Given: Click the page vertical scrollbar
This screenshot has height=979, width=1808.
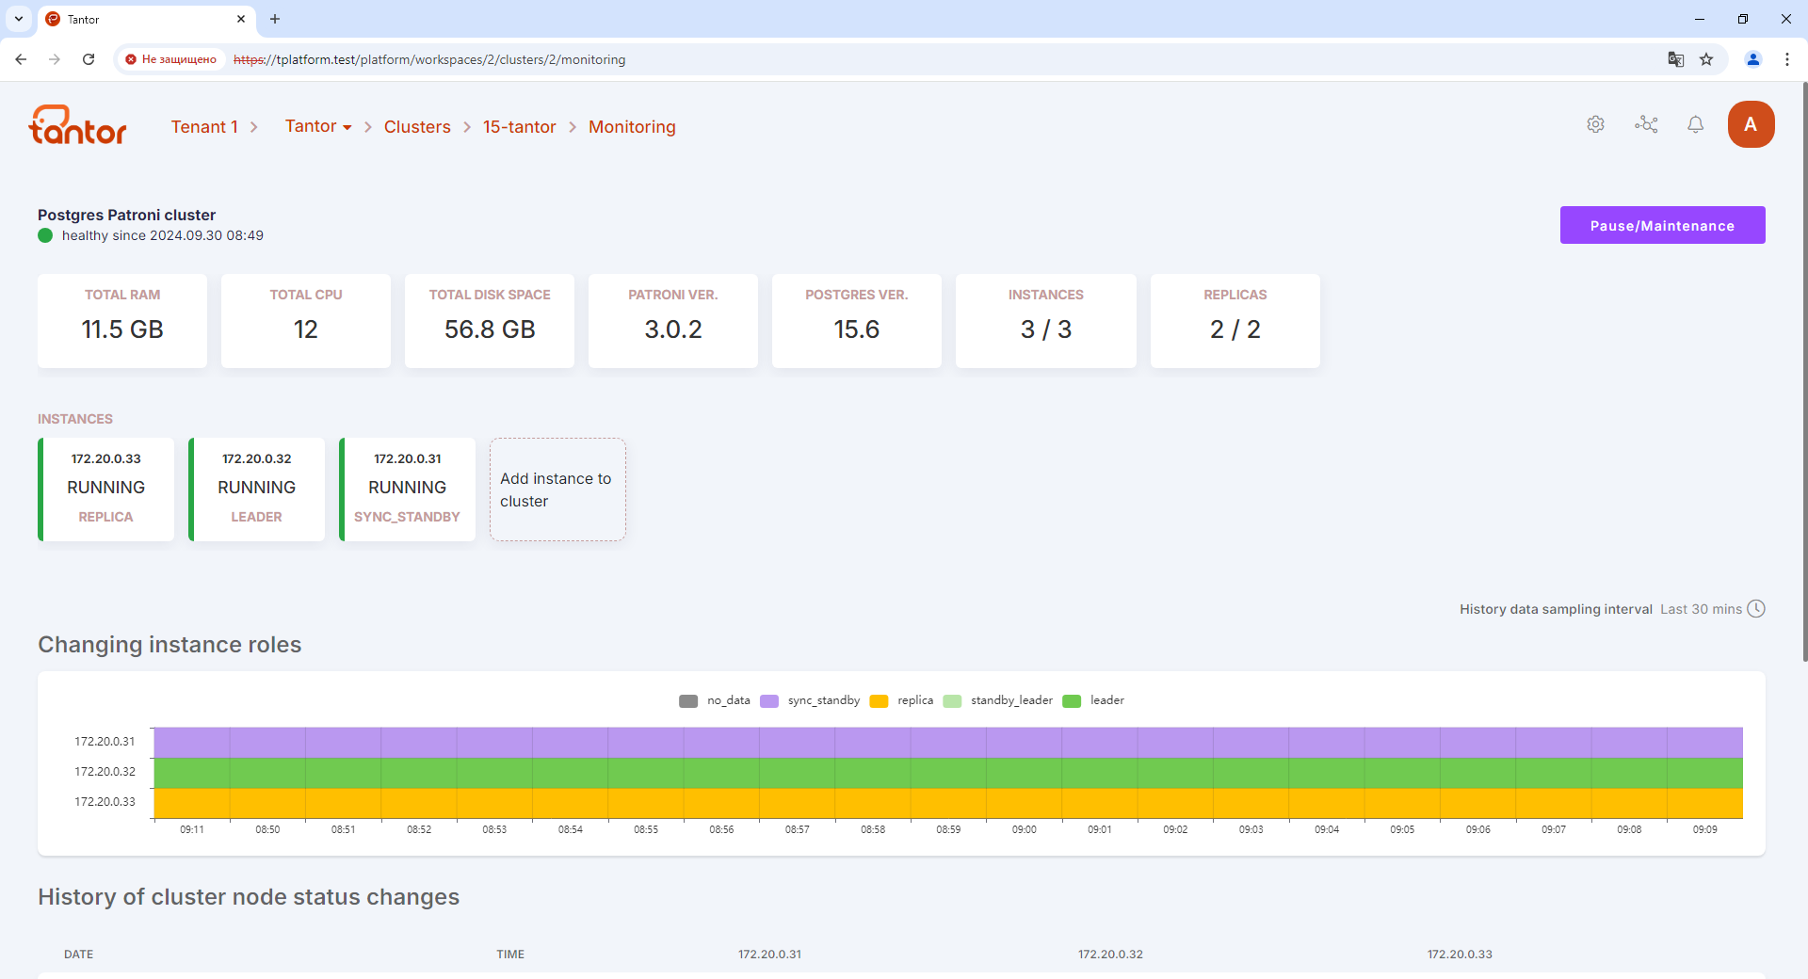Looking at the screenshot, I should 1804,372.
